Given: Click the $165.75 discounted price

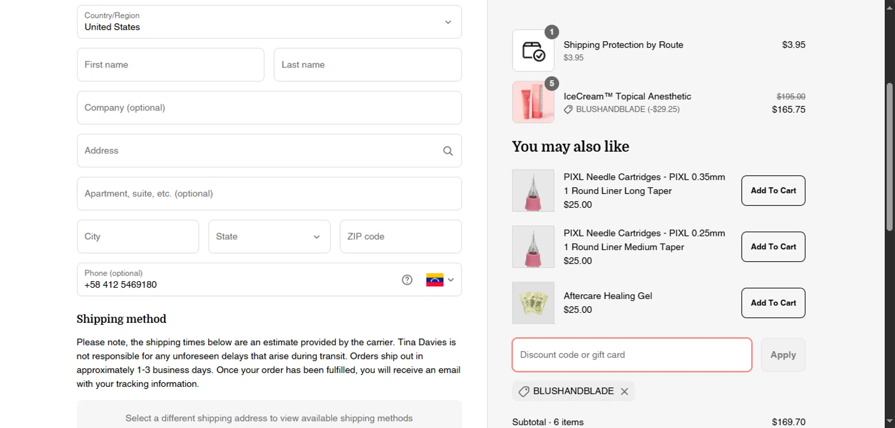Looking at the screenshot, I should coord(788,109).
